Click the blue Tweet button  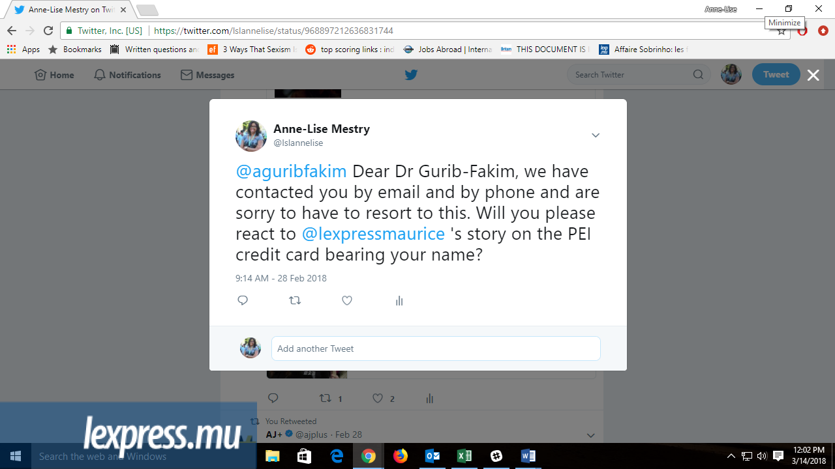point(776,74)
